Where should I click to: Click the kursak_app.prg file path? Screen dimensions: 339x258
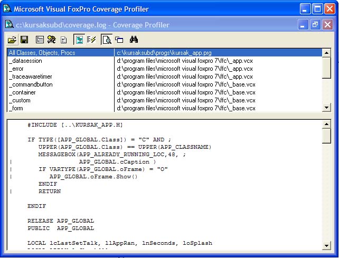point(164,53)
